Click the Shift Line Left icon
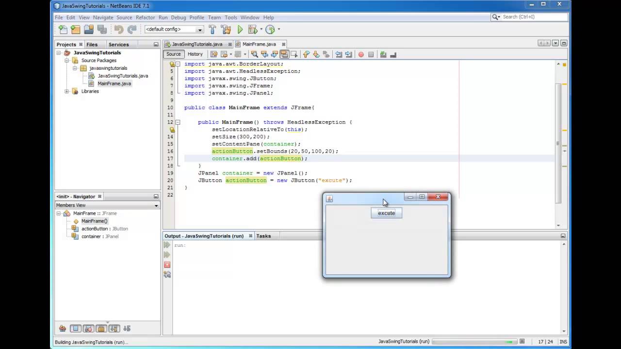This screenshot has height=349, width=621. pyautogui.click(x=339, y=54)
